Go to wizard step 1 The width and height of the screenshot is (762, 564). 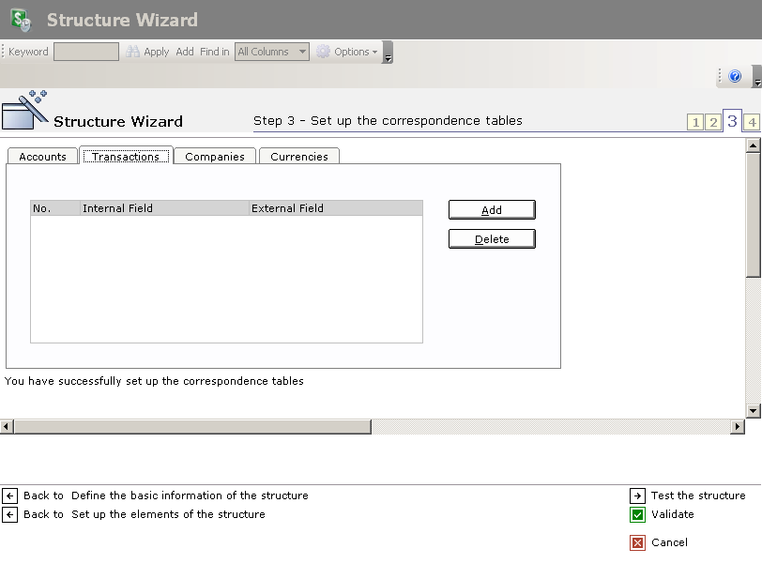(x=695, y=122)
